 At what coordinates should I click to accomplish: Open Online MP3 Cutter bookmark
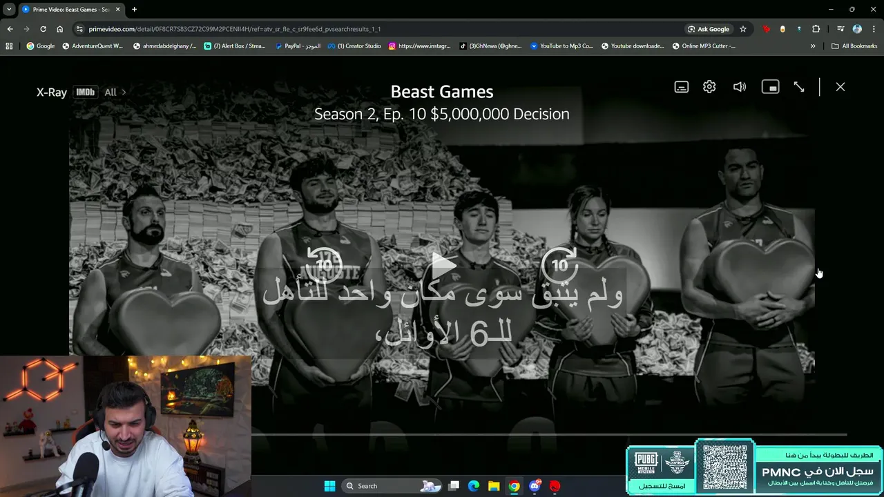pyautogui.click(x=704, y=46)
